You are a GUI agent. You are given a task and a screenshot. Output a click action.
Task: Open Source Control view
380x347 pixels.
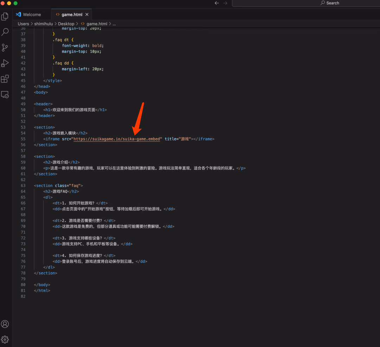5,48
